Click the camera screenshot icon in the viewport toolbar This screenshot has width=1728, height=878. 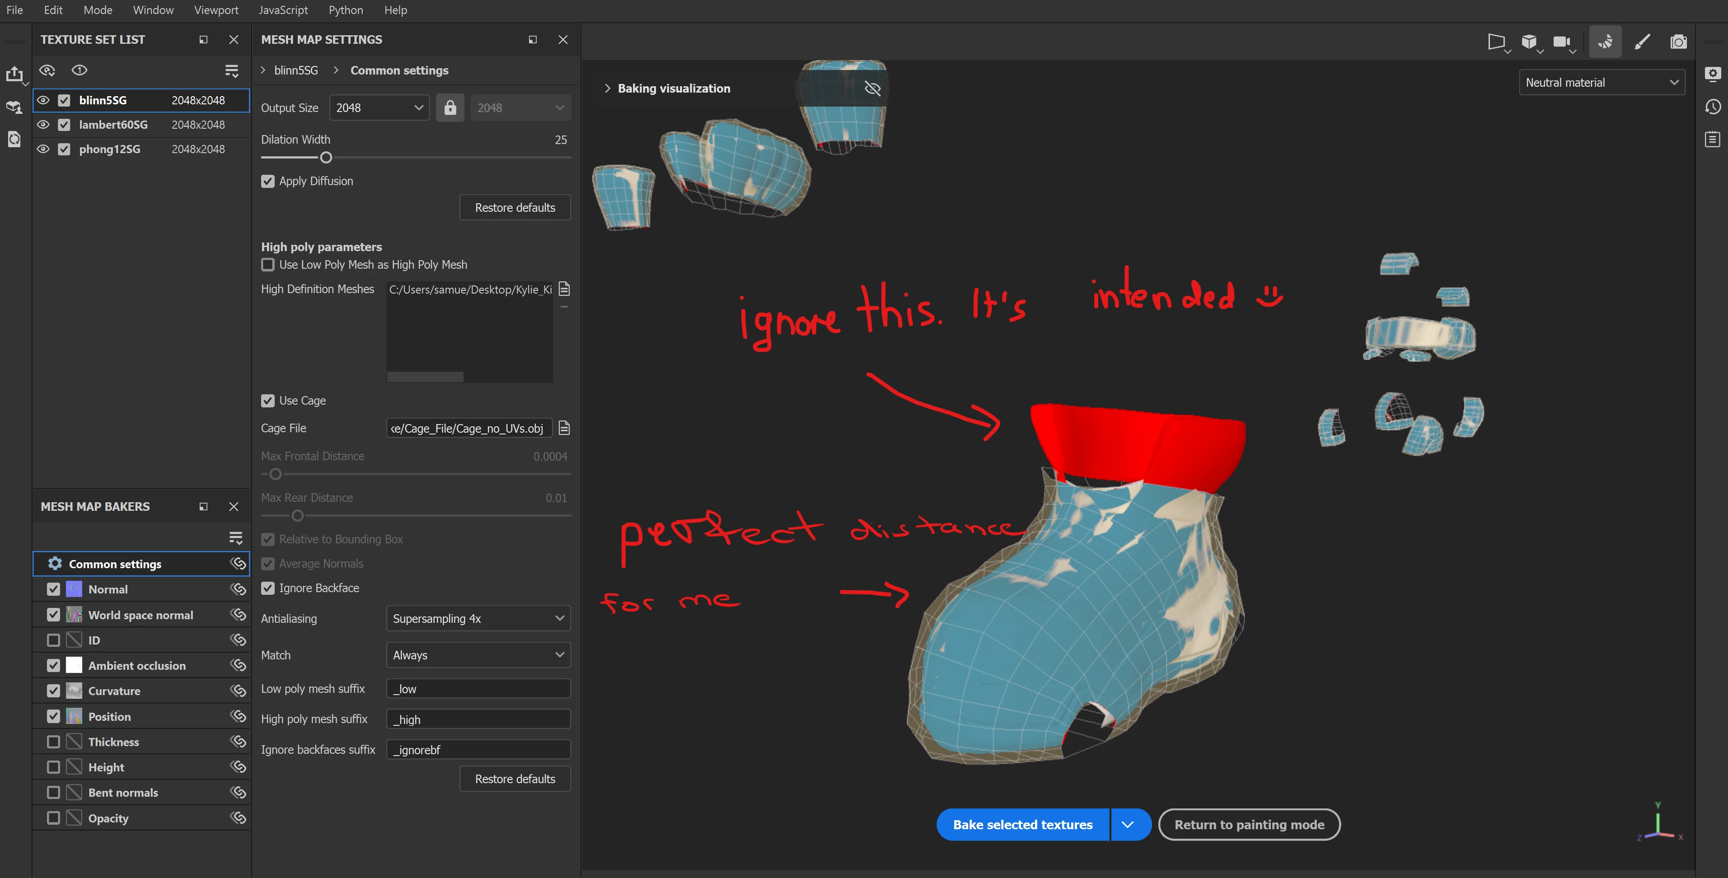pyautogui.click(x=1678, y=42)
